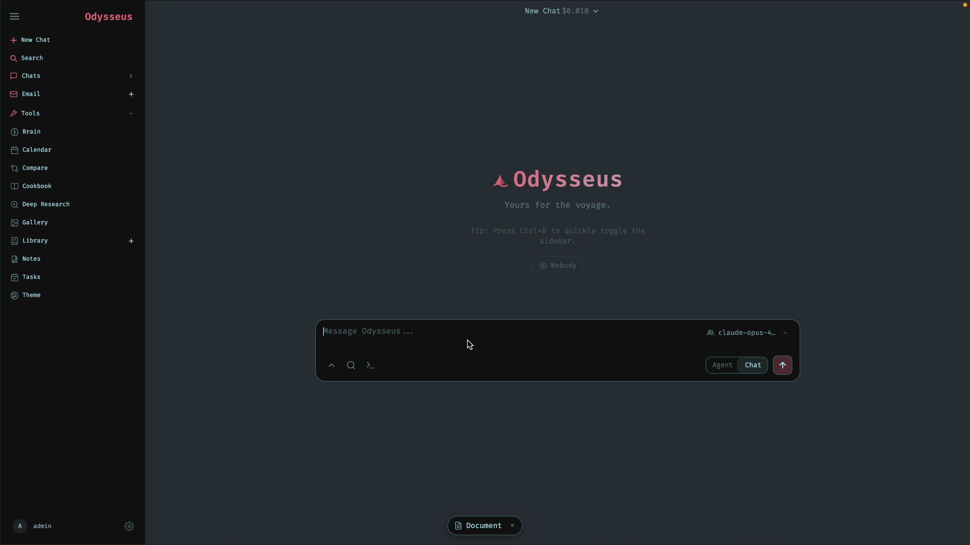The width and height of the screenshot is (970, 545).
Task: Click the admin user avatar
Action: pyautogui.click(x=20, y=526)
